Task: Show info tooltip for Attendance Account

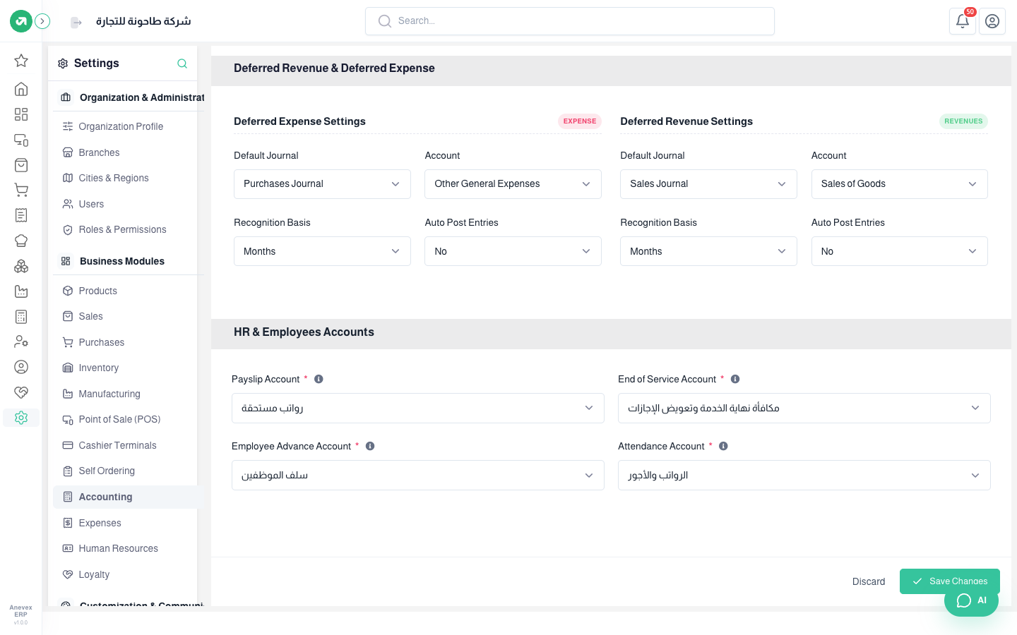Action: point(723,446)
